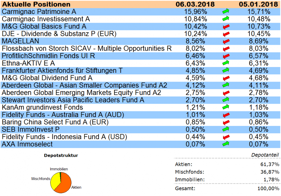The height and width of the screenshot is (196, 281).
Task: Click the Aktien 61,37% summary row
Action: point(227,165)
